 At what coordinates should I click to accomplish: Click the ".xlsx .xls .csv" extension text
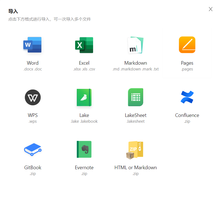click(84, 69)
